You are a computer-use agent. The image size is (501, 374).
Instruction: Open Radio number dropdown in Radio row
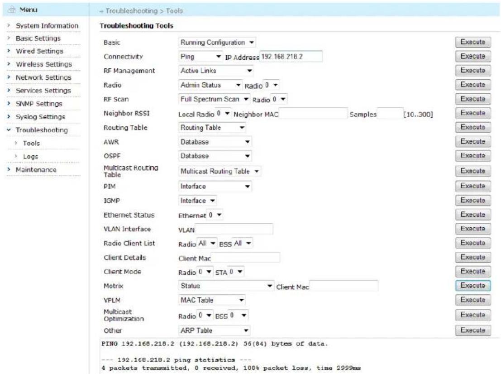[x=271, y=85]
